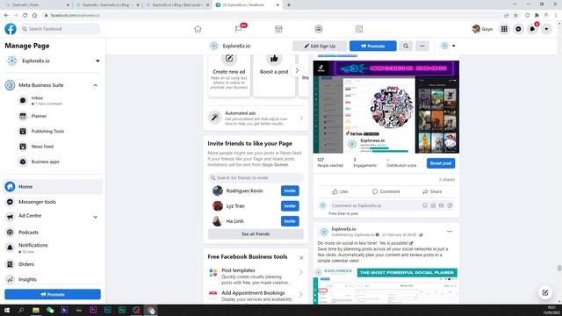Click the search icon on page header
Viewport: 562px width, 316px height.
406,46
